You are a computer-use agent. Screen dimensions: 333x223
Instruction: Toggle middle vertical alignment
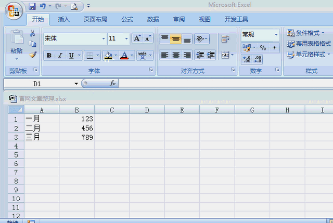(x=176, y=38)
